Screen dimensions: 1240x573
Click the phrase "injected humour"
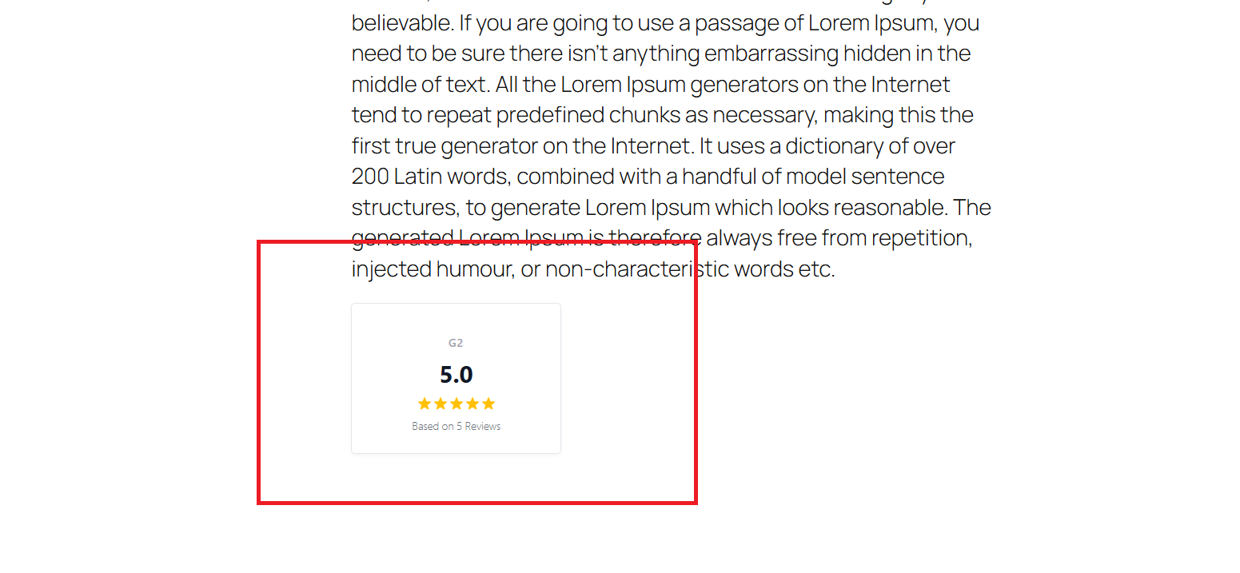pyautogui.click(x=432, y=269)
